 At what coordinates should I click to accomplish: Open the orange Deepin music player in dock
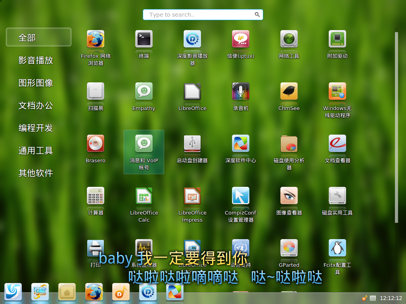(121, 292)
